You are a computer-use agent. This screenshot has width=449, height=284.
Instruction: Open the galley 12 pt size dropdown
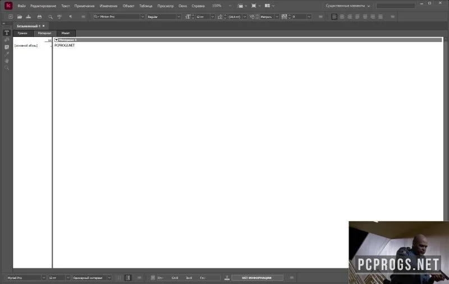(x=68, y=278)
